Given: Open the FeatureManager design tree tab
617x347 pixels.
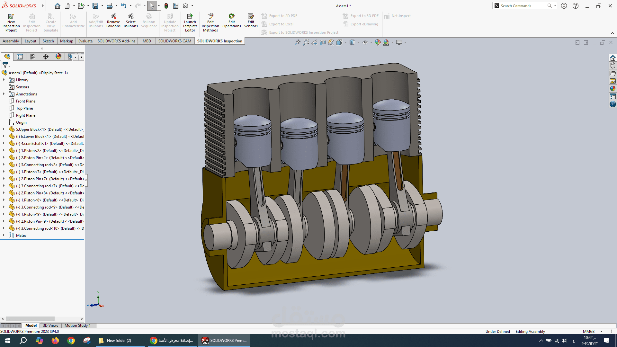Looking at the screenshot, I should click(x=7, y=57).
